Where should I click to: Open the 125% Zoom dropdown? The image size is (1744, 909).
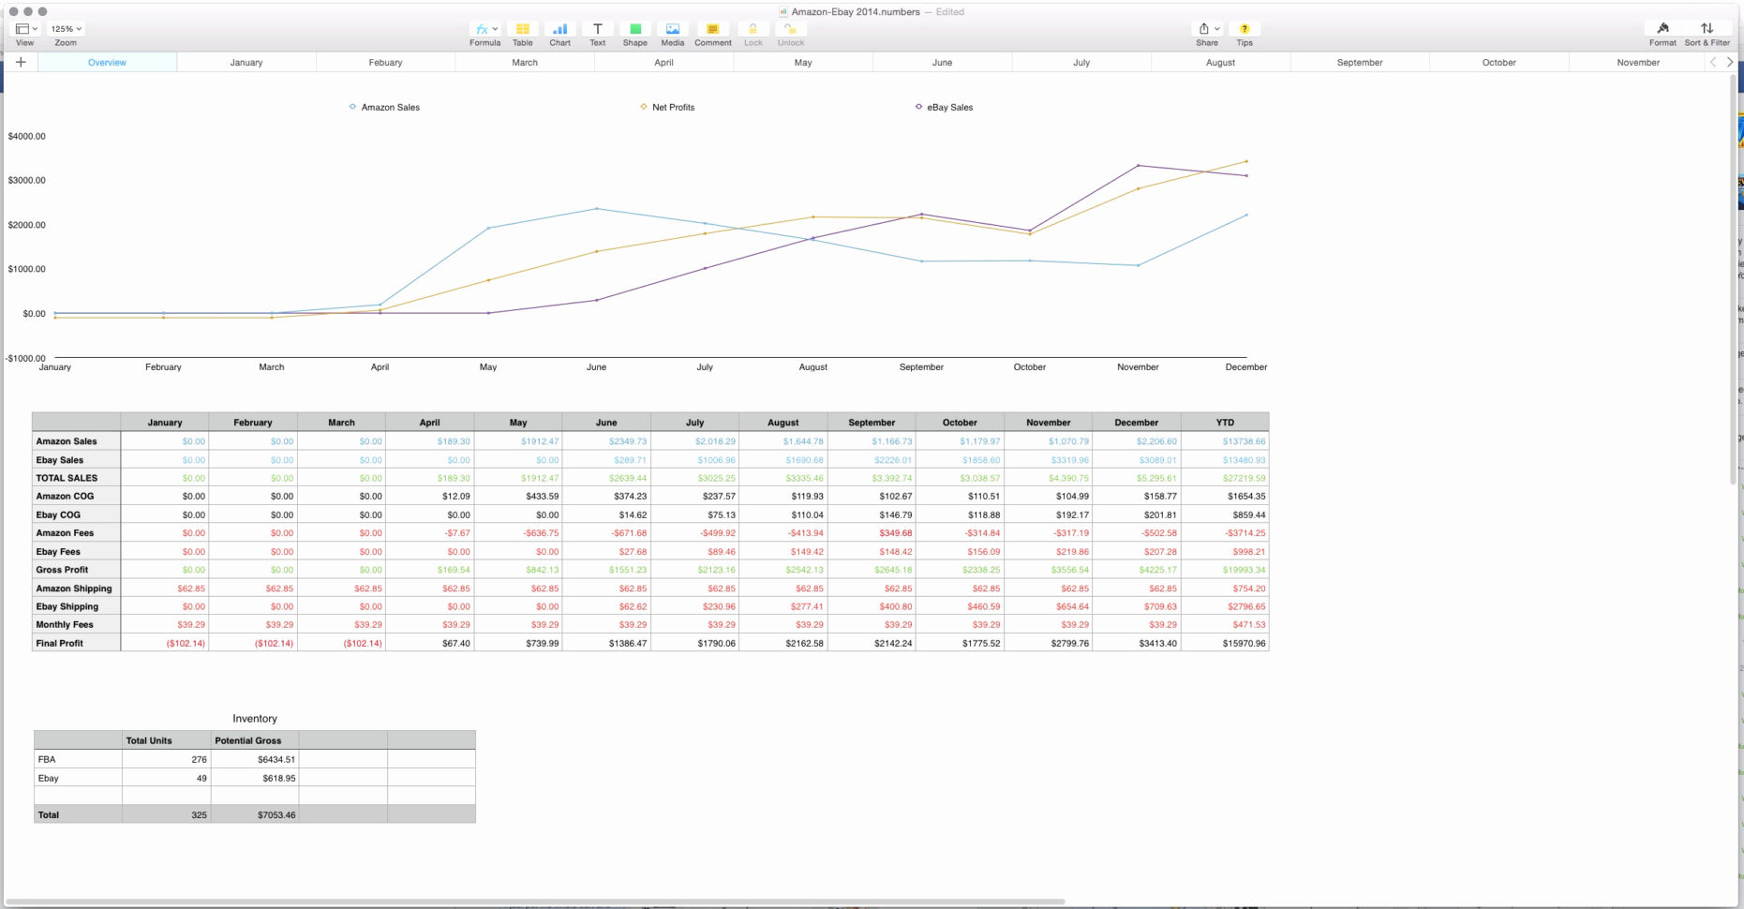coord(67,29)
